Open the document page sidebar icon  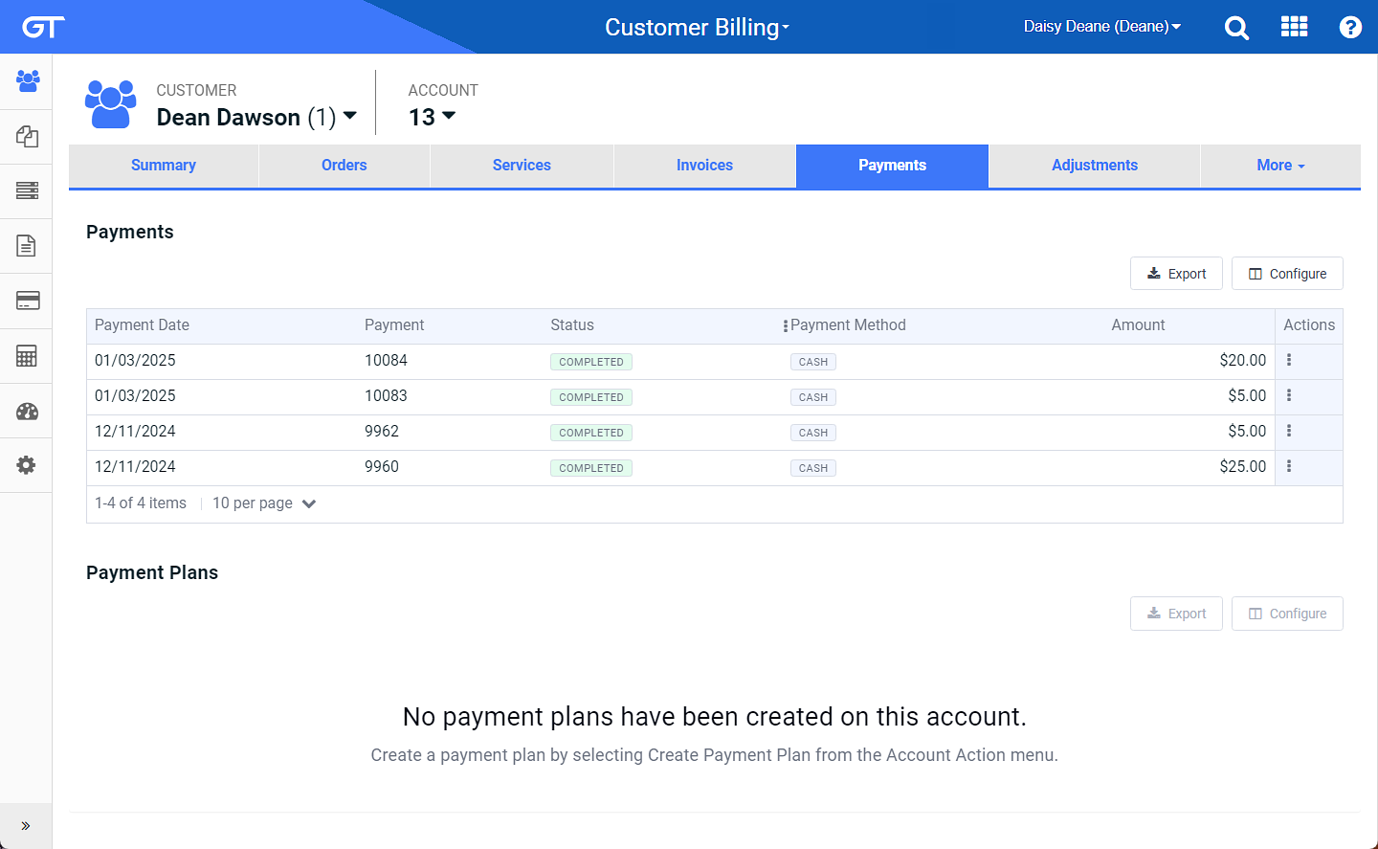(27, 246)
